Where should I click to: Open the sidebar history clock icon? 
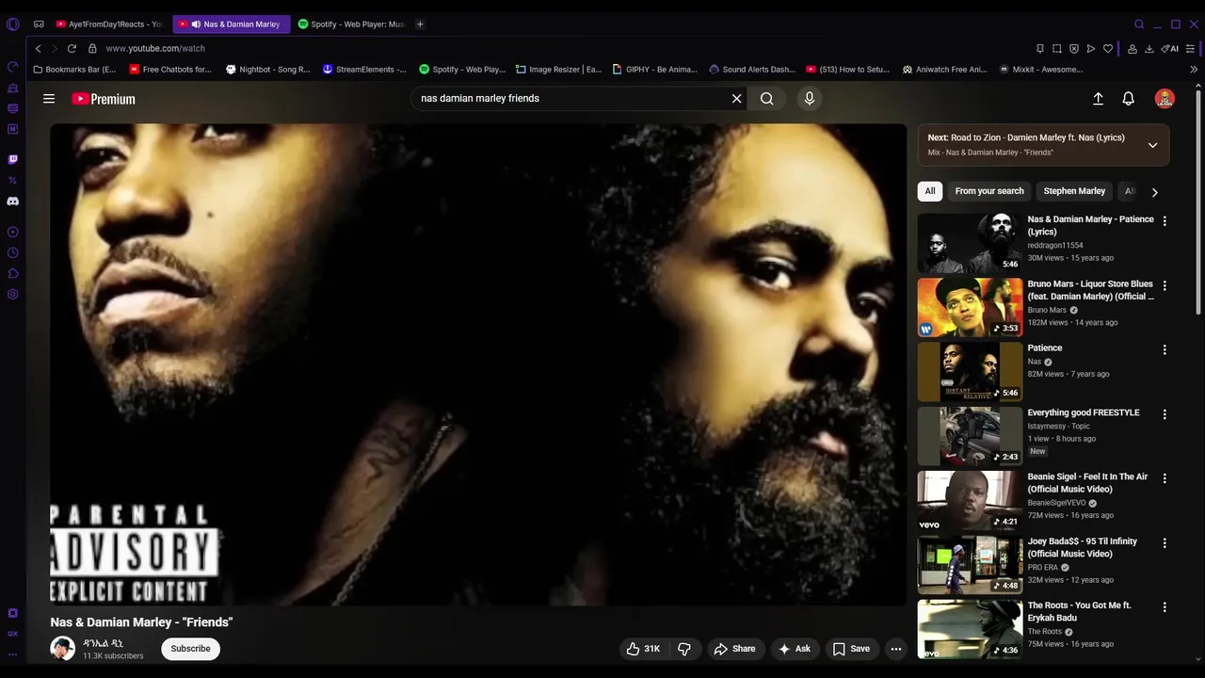13,252
